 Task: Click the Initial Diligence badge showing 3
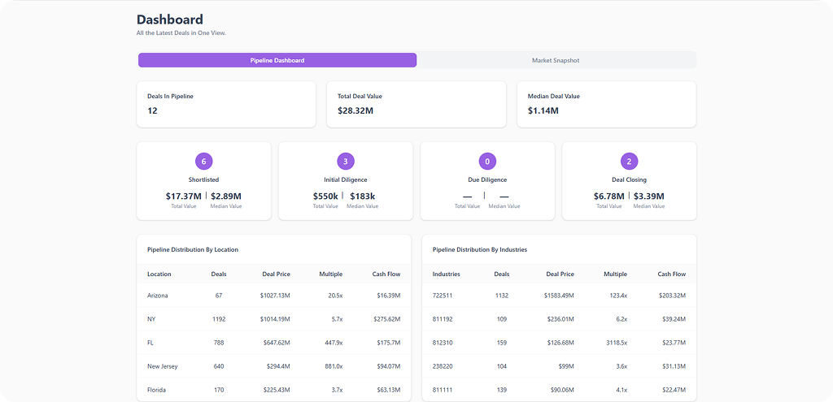[x=346, y=161]
